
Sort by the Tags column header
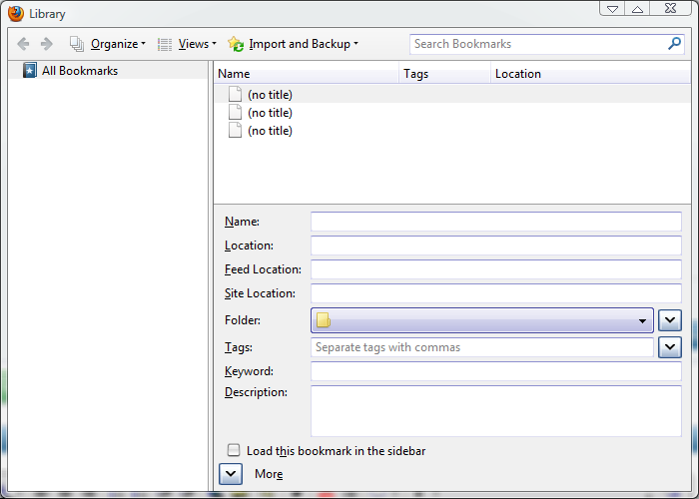[444, 74]
